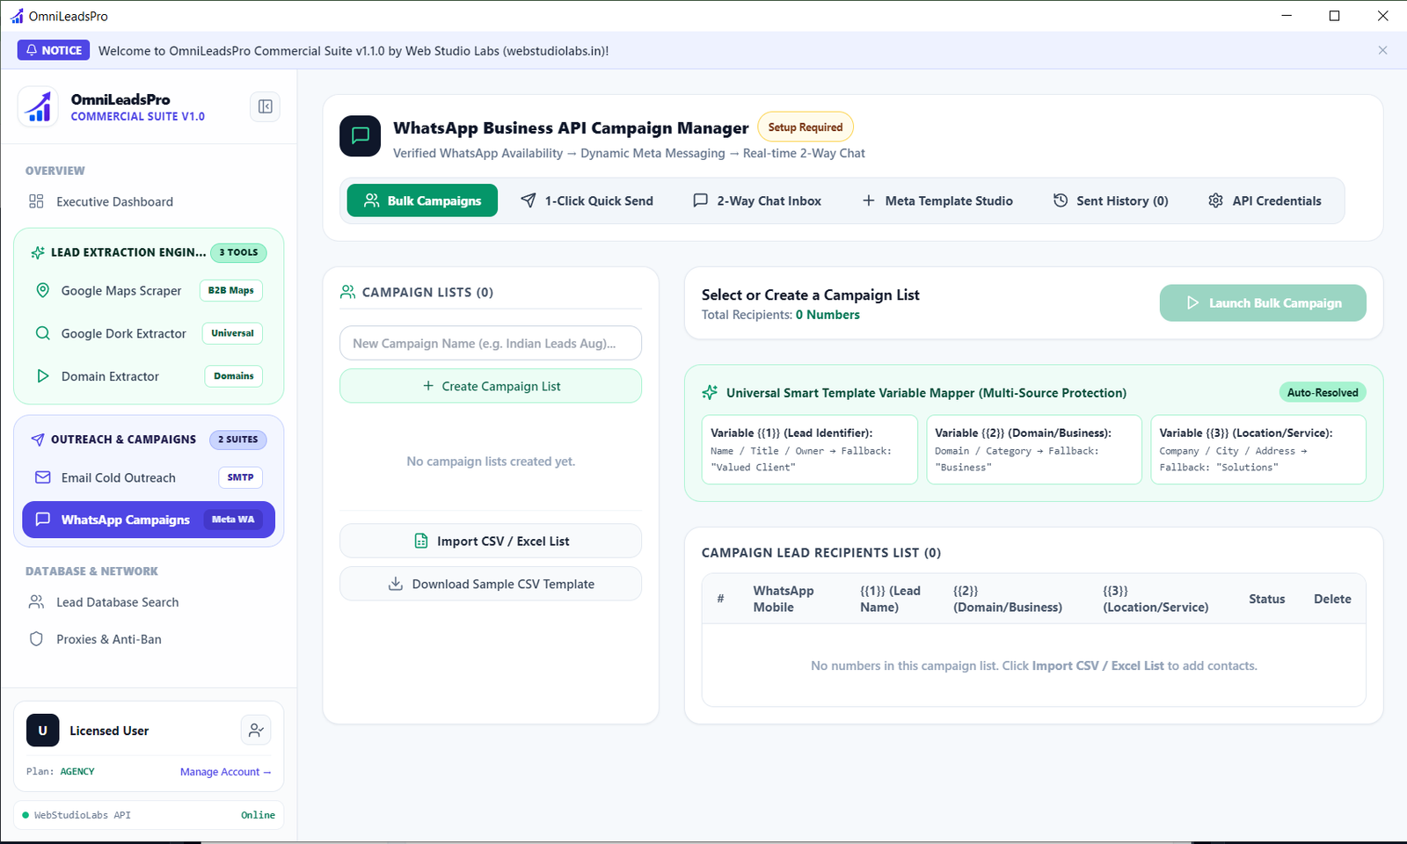Open Email Cold Outreach

pyautogui.click(x=149, y=477)
